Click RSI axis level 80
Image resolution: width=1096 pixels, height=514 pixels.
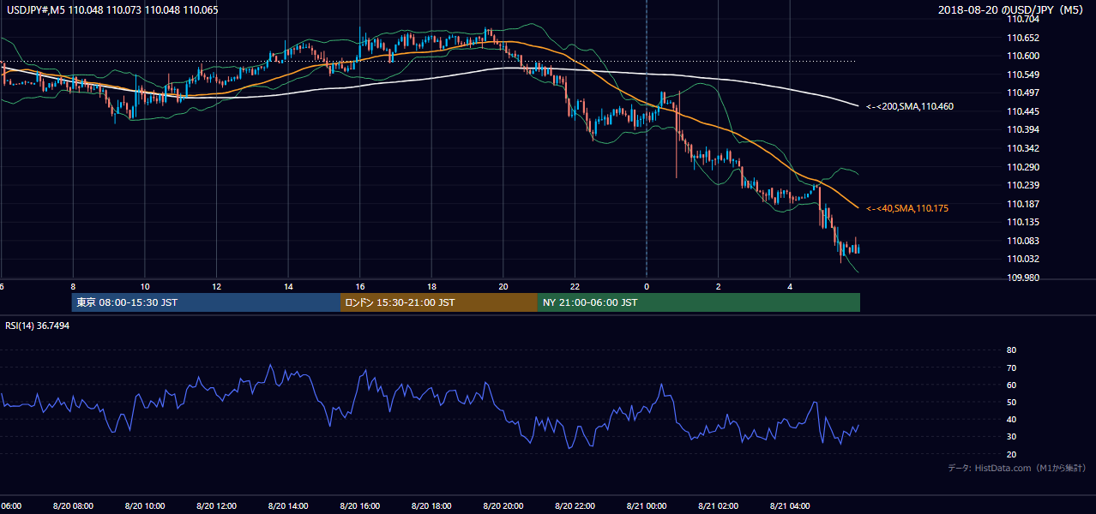point(1011,350)
